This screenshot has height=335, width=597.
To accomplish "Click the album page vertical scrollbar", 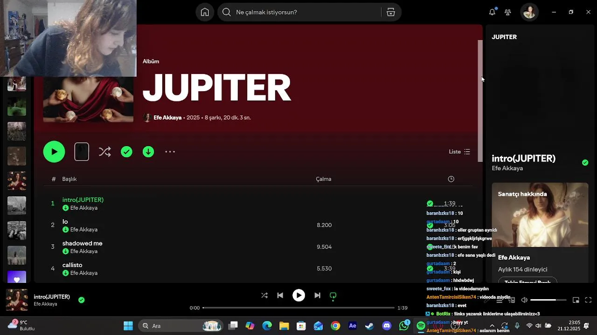I will click(x=480, y=101).
